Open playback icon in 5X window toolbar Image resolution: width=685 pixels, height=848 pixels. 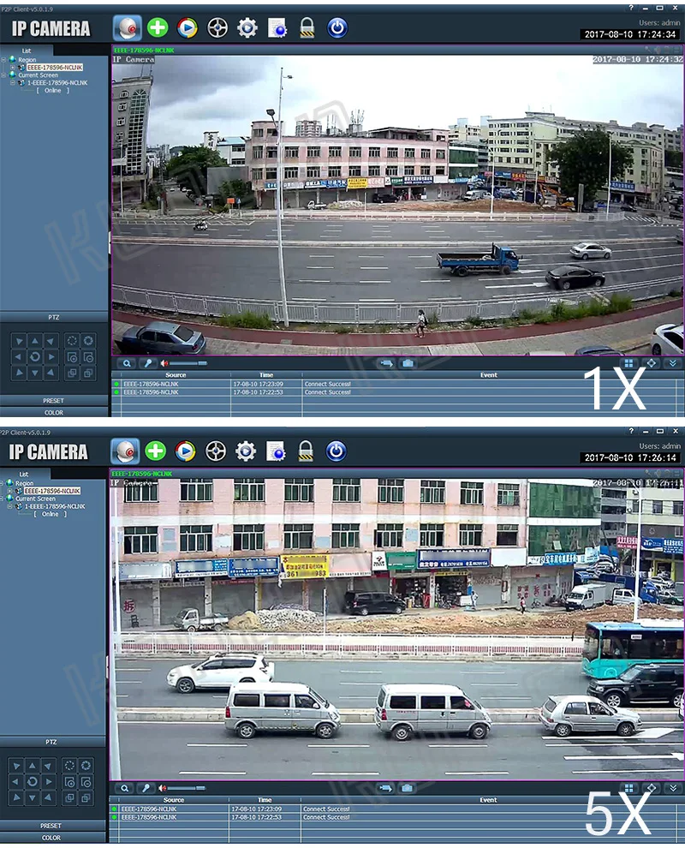(x=186, y=451)
